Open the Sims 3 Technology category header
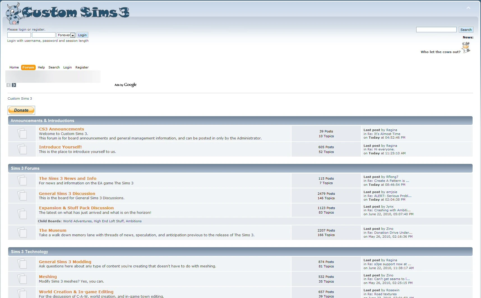Image resolution: width=481 pixels, height=298 pixels. [x=29, y=252]
